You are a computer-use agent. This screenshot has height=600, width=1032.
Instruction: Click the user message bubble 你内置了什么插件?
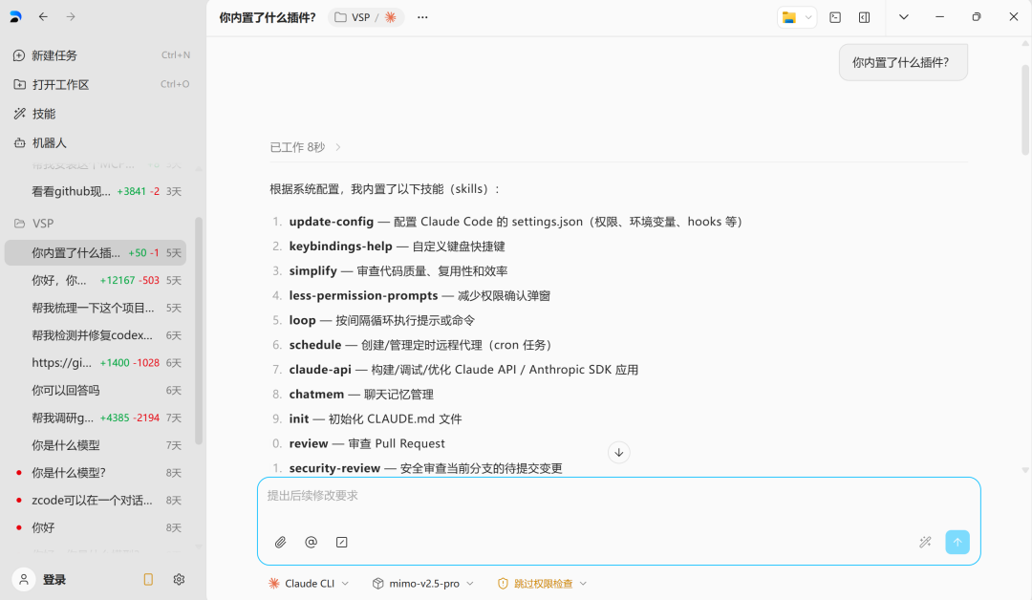(903, 62)
